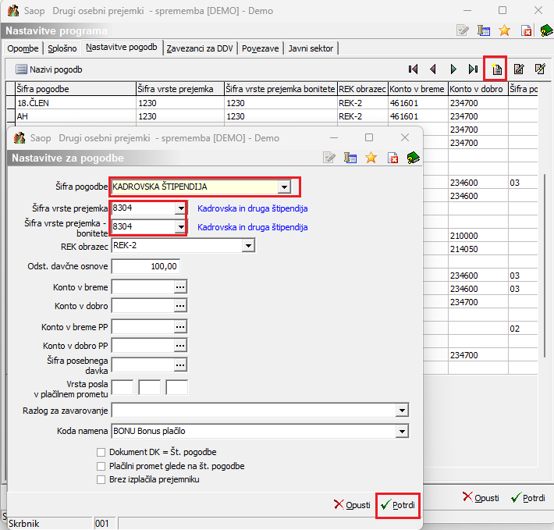Click the table settings icon in Nastavitve za pogodbe header
This screenshot has width=554, height=530.
[x=350, y=157]
